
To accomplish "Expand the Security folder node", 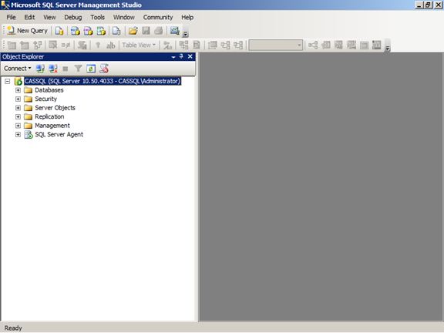I will click(x=18, y=99).
